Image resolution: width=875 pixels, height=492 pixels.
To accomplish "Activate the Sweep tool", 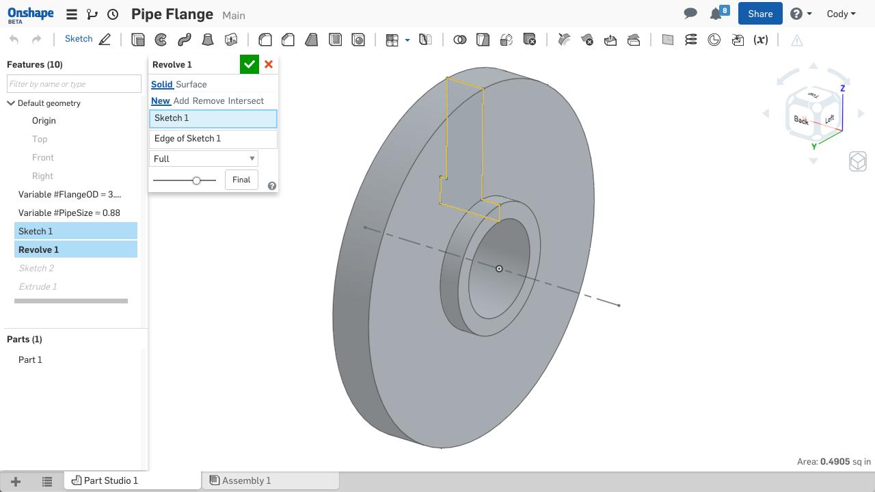I will click(184, 39).
